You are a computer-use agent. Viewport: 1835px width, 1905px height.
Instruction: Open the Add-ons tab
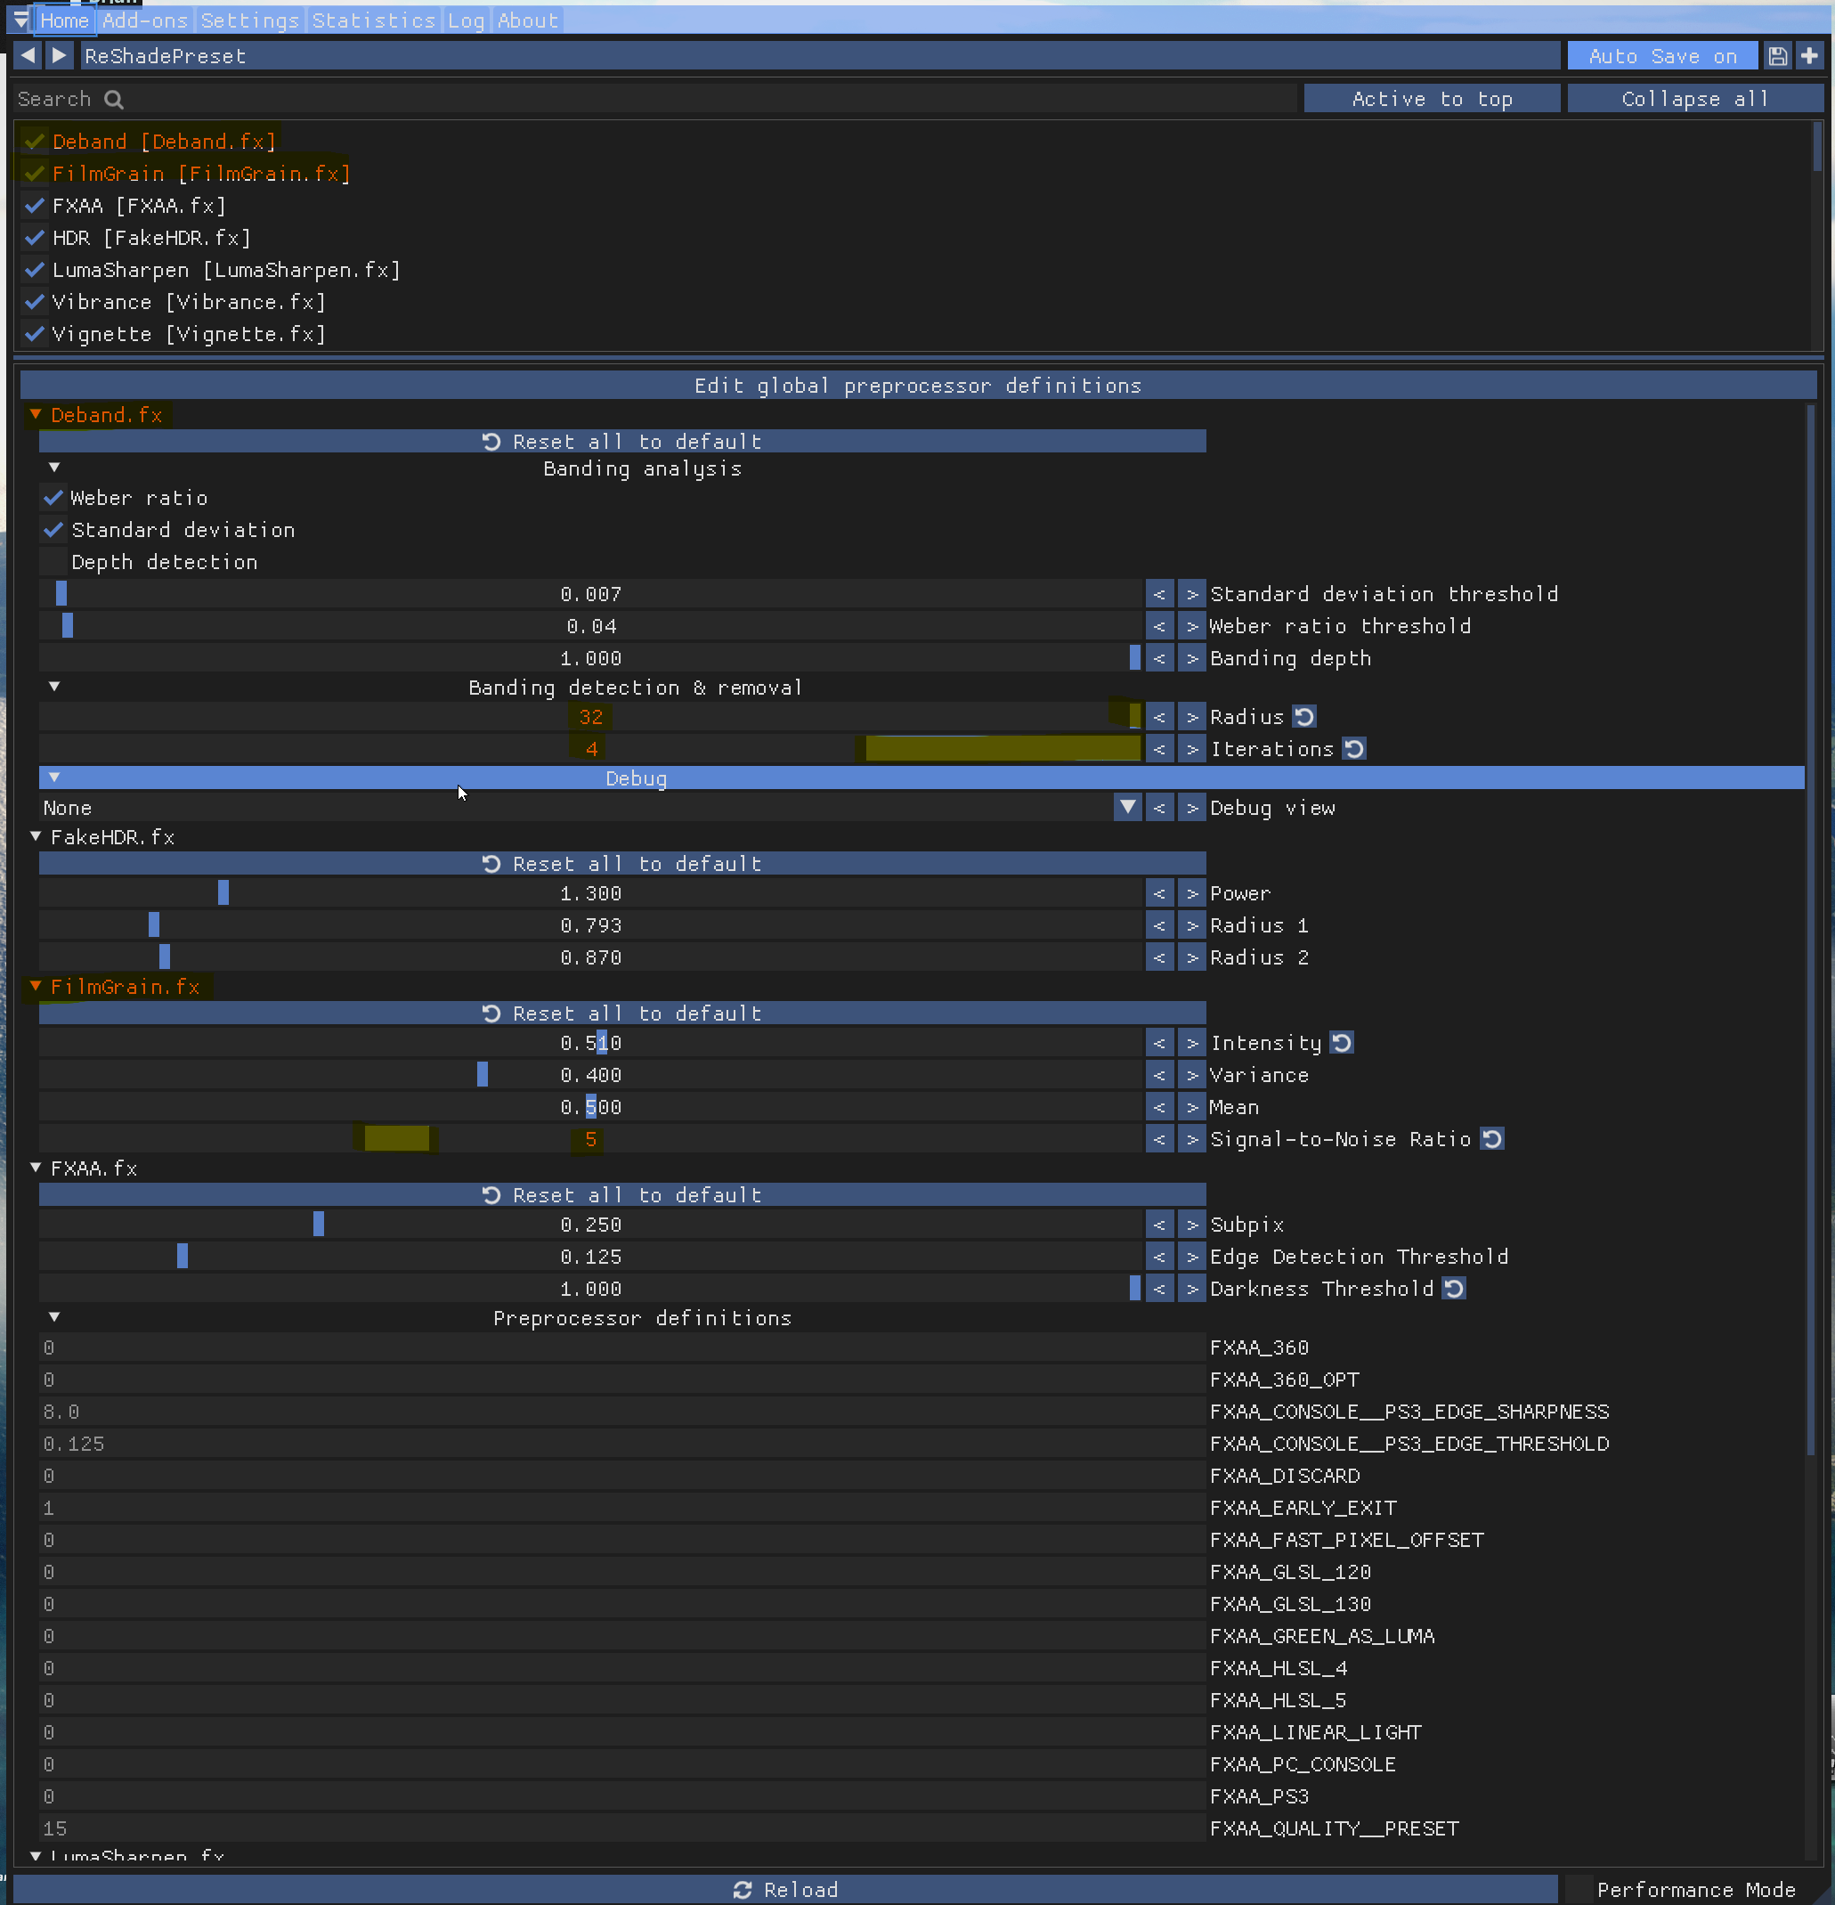145,20
